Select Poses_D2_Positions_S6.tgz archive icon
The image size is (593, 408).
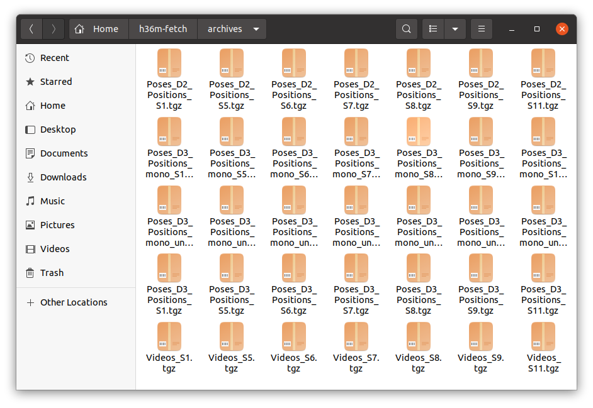294,63
